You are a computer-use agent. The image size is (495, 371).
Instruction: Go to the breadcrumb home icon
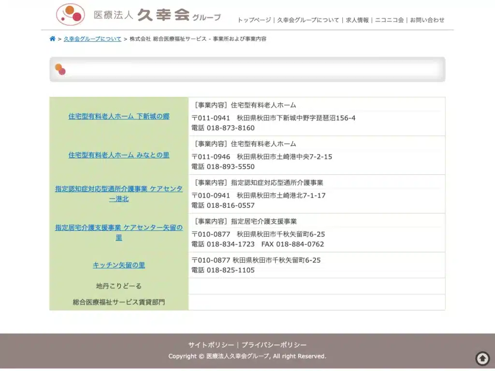click(x=52, y=39)
